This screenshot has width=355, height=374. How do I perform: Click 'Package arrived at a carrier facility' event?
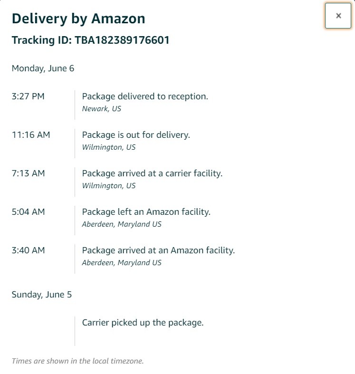point(152,173)
